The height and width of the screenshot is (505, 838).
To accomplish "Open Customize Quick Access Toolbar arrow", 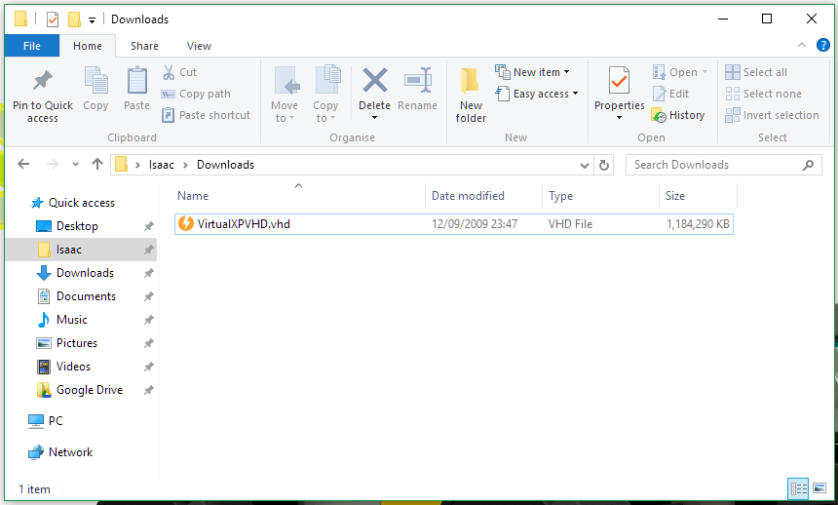I will click(92, 20).
